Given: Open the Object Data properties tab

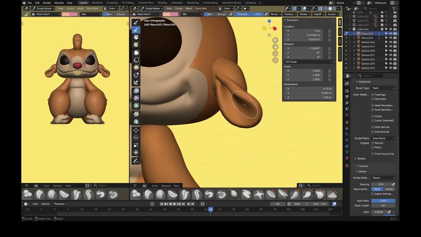Looking at the screenshot, I should (347, 152).
